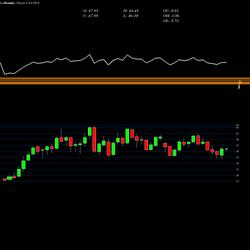Click the "Charts USA OLN" chart title

(28, 3)
